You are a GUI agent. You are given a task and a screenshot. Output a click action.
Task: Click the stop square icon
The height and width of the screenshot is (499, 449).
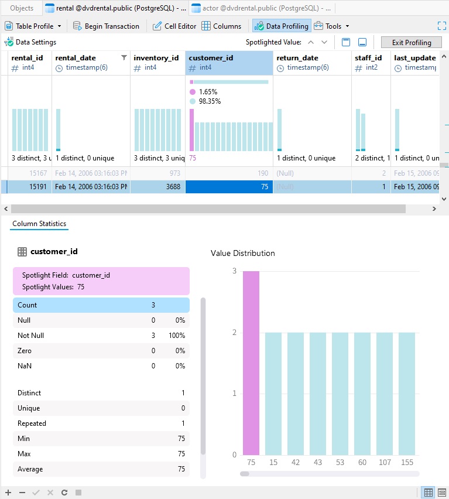point(78,493)
